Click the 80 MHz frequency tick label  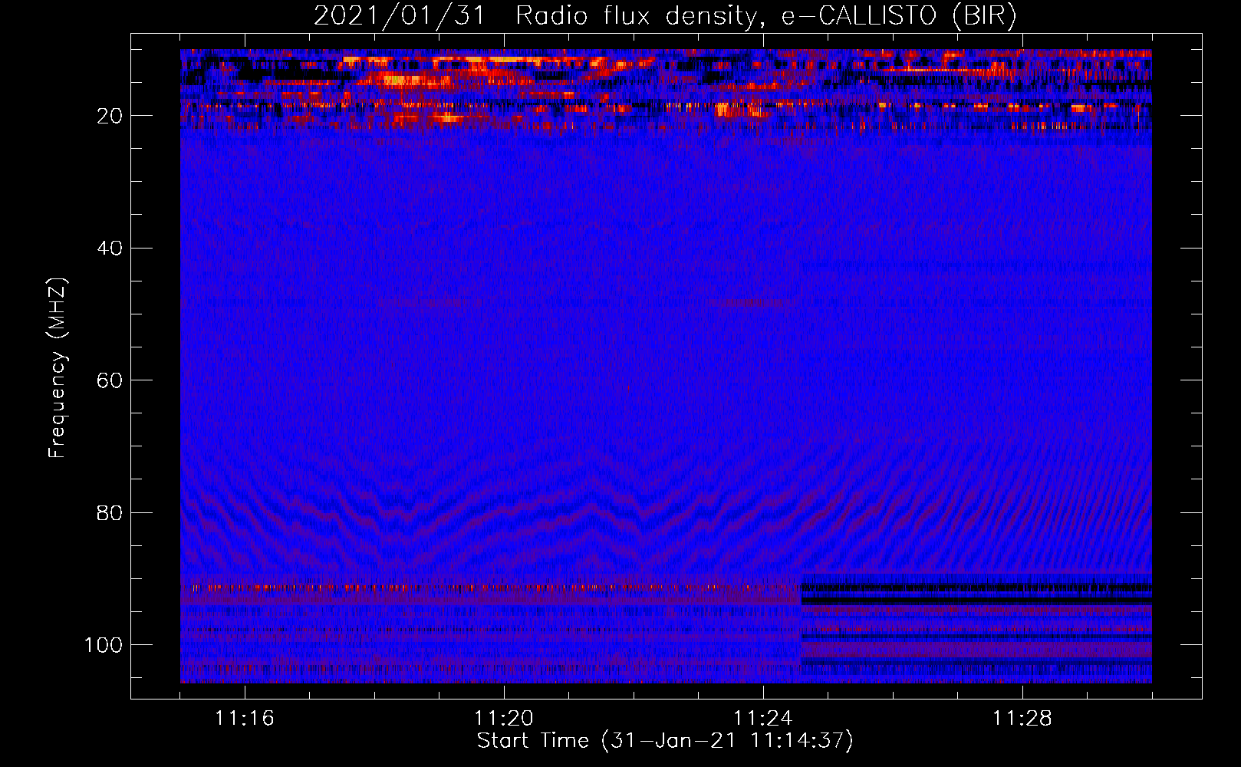[110, 512]
